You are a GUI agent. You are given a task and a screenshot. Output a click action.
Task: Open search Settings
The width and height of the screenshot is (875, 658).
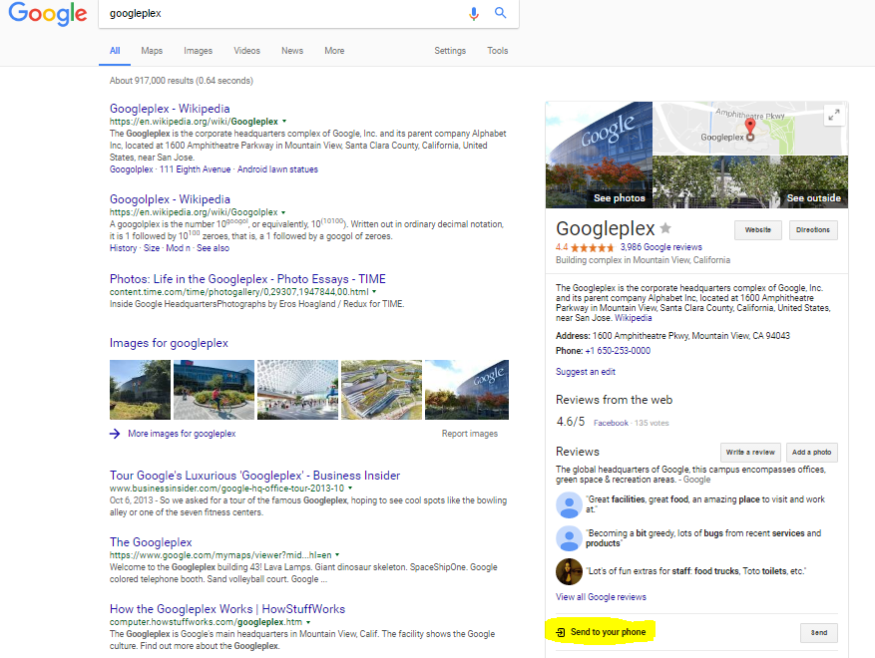(450, 51)
